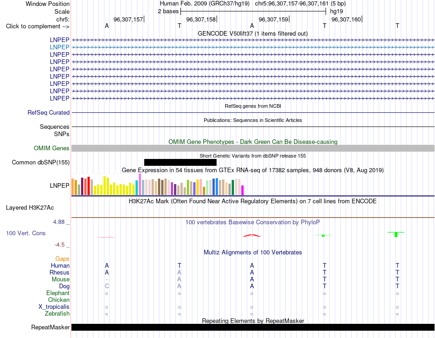
Task: Click the GTEx tissue expression bar chart
Action: pyautogui.click(x=158, y=185)
